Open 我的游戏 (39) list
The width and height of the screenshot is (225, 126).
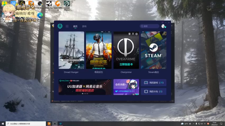point(154,83)
